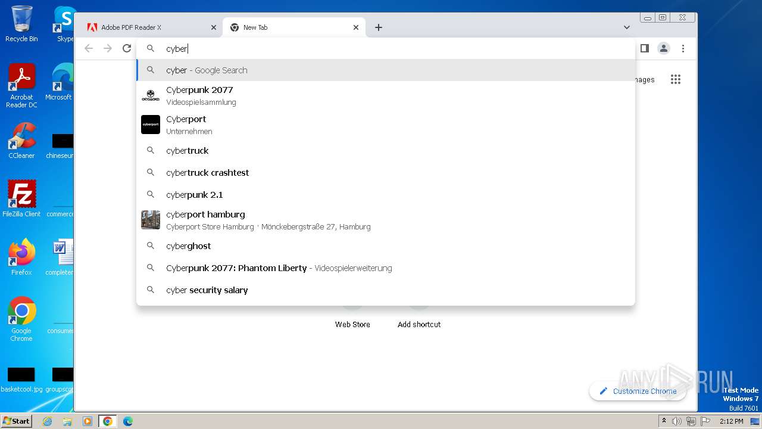Select the cybertruck crashtest suggestion
The height and width of the screenshot is (429, 762).
tap(386, 173)
